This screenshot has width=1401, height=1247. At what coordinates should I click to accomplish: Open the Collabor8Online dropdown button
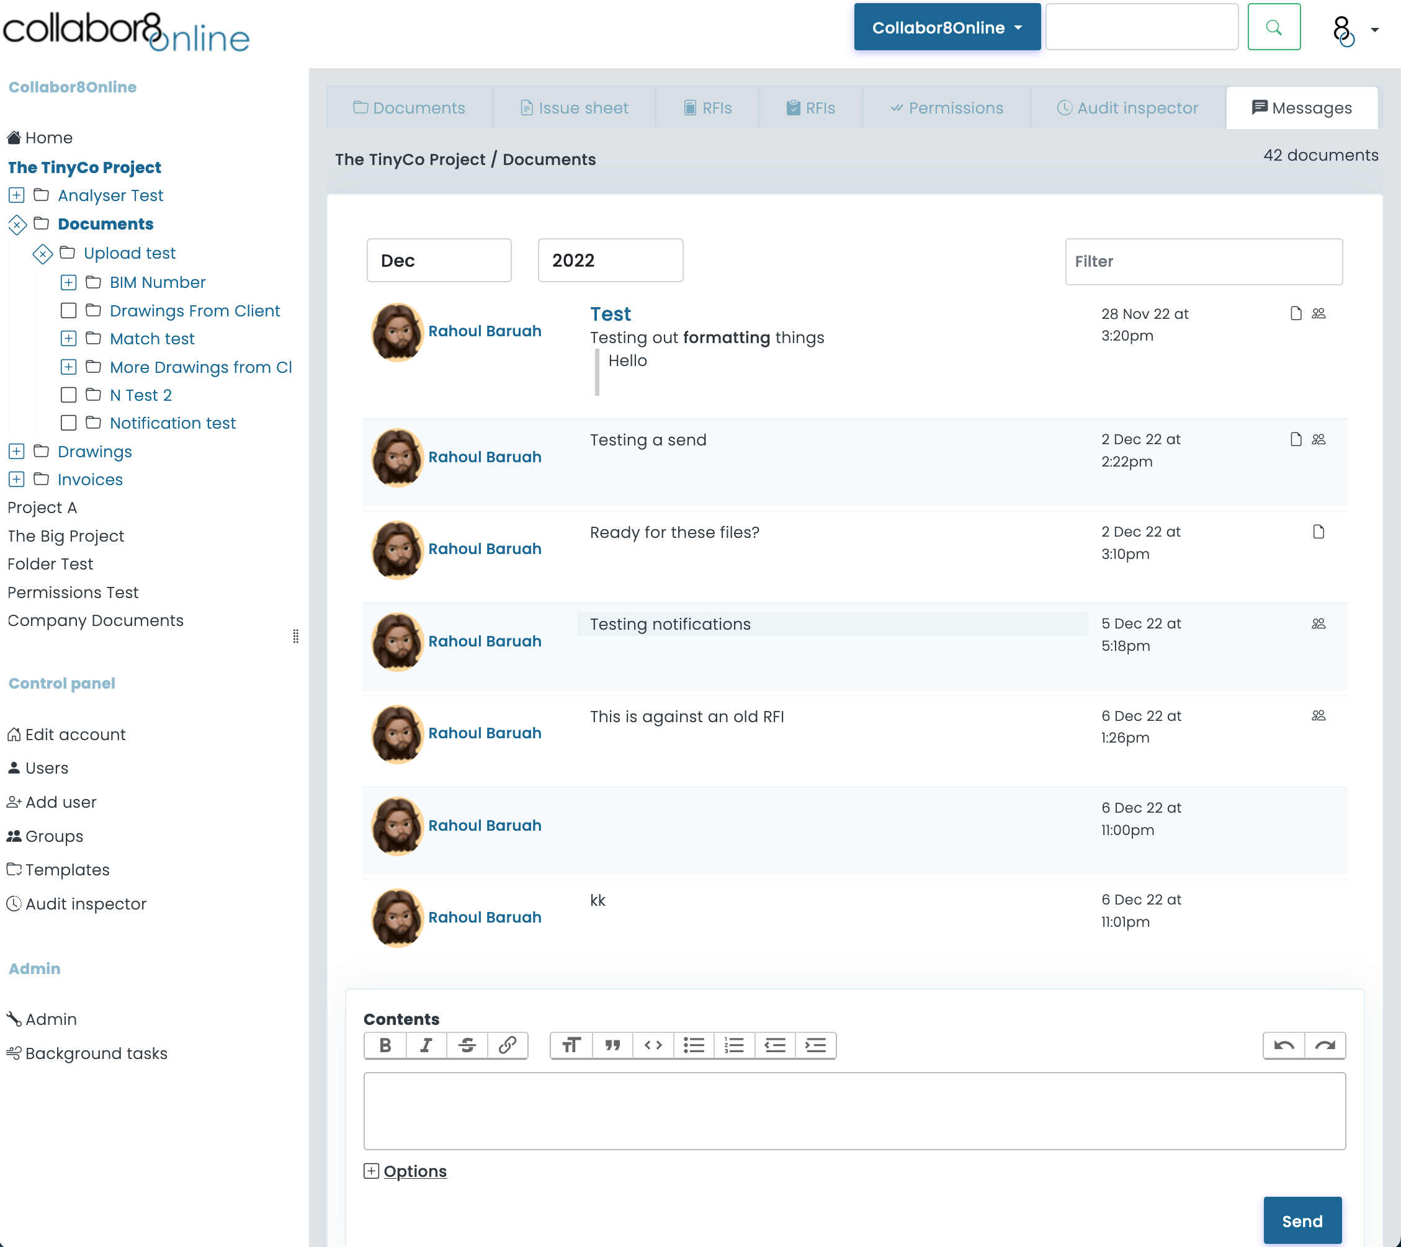click(947, 27)
